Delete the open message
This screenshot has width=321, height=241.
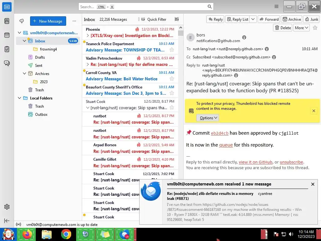(x=283, y=28)
